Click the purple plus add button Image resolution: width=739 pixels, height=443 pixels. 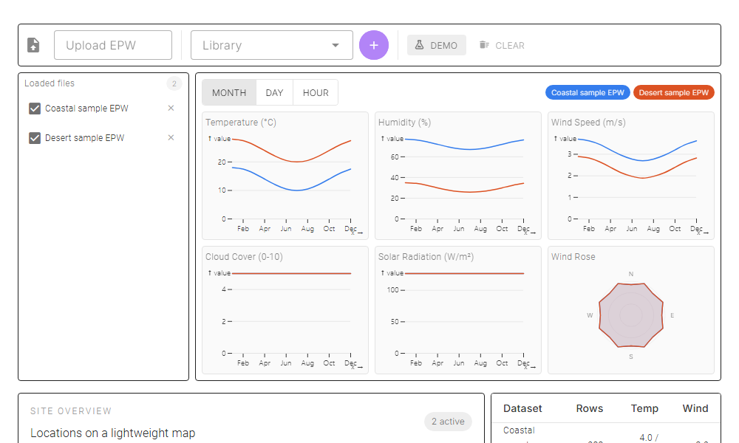(x=374, y=45)
